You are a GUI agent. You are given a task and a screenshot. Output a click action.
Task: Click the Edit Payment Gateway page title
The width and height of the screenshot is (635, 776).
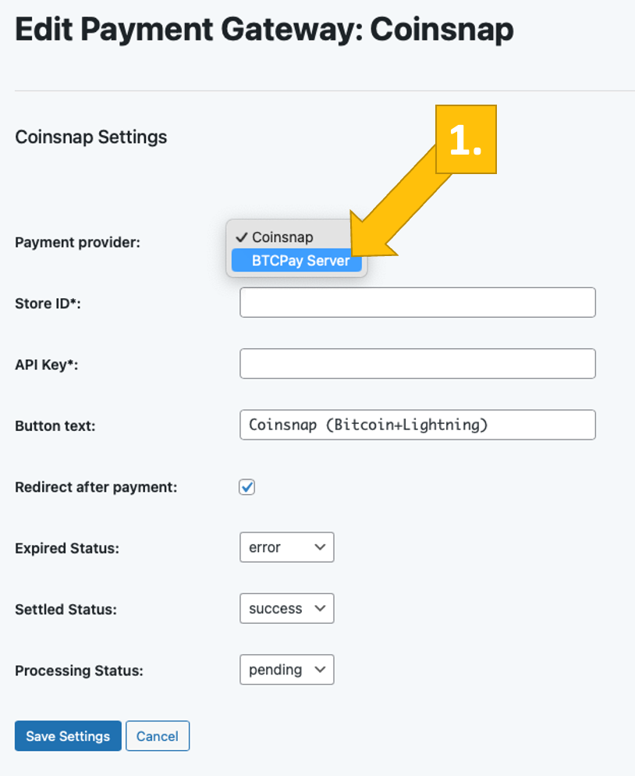[264, 30]
